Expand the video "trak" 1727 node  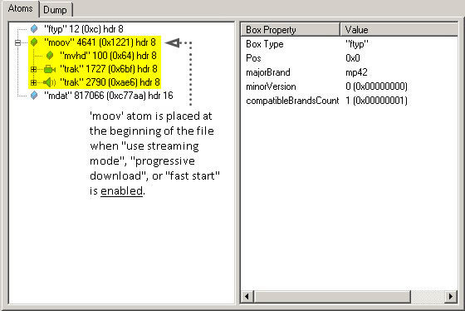click(x=33, y=69)
